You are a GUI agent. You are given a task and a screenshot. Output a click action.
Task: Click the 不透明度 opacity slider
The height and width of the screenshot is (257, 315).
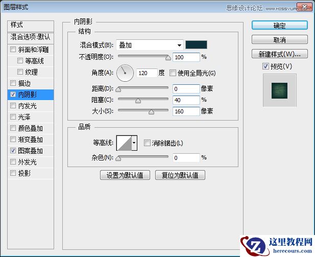(x=143, y=57)
